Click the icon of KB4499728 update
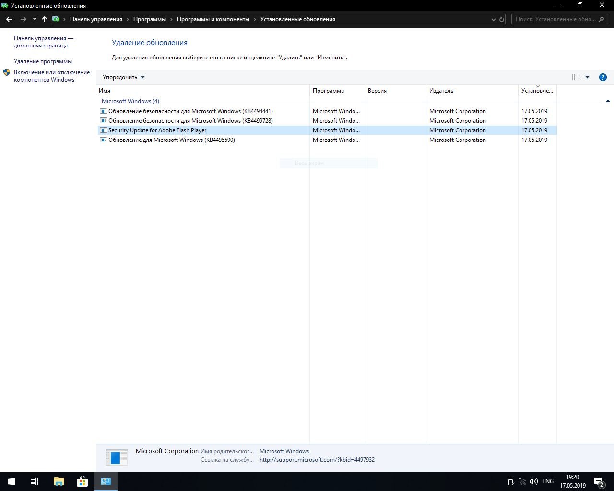This screenshot has width=614, height=491. click(x=103, y=121)
